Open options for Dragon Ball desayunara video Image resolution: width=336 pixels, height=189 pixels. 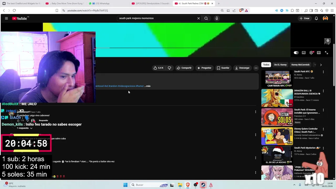(323, 91)
